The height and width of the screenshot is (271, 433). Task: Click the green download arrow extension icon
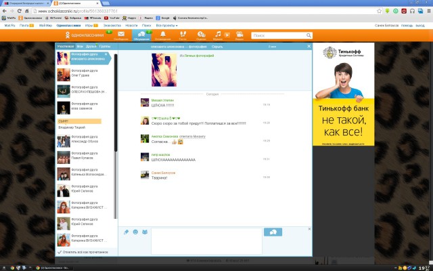[x=388, y=11]
